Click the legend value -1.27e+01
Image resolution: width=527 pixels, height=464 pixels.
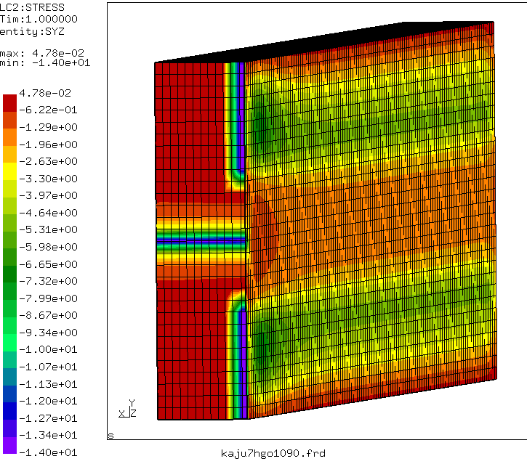pos(48,419)
